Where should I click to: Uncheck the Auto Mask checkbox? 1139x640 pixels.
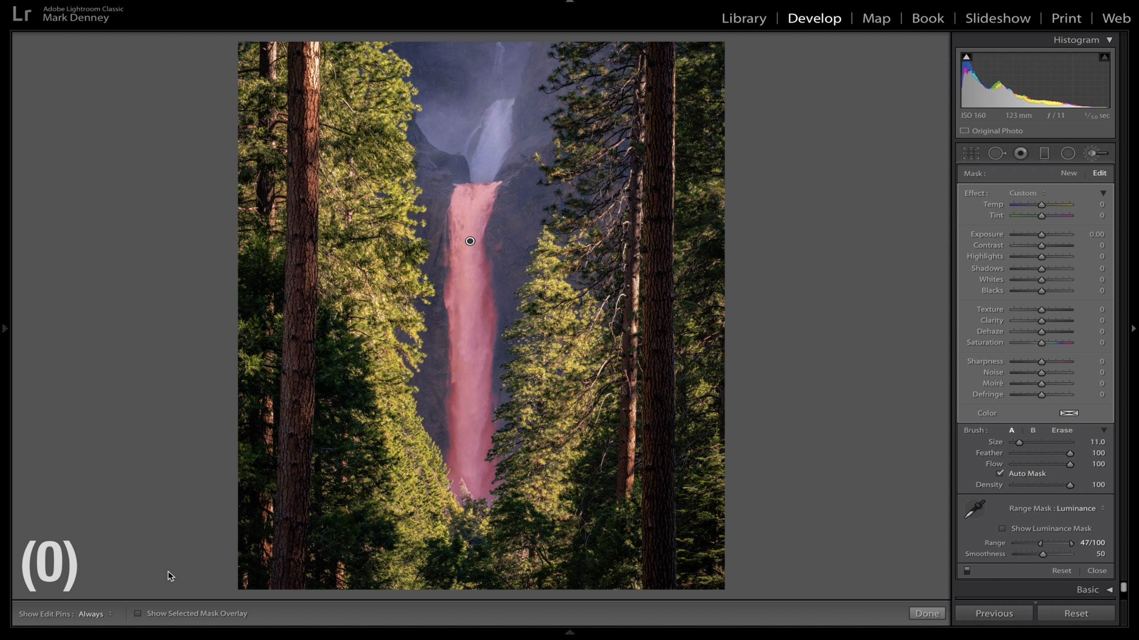click(x=1000, y=473)
